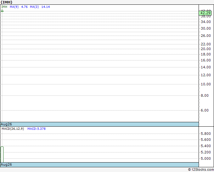The image size is (214, 172).
Task: Select the MA(3) legend label
Action: coord(34,7)
